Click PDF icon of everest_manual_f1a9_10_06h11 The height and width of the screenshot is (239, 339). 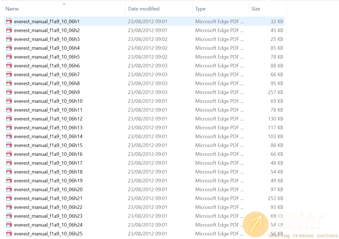tap(9, 110)
